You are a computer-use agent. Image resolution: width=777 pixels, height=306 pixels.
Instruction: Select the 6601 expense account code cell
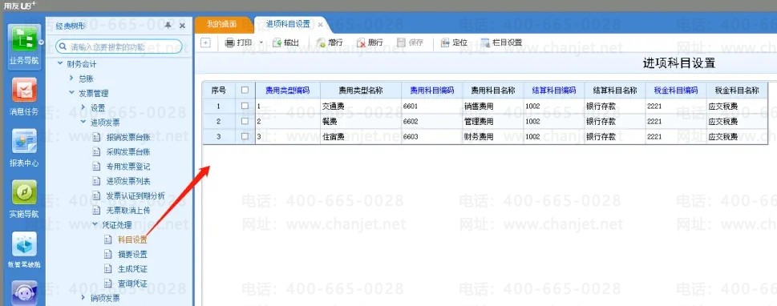(x=432, y=106)
